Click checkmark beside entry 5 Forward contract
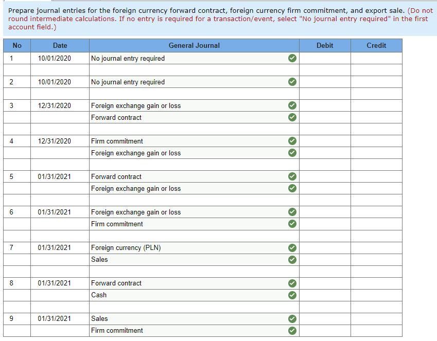 tap(292, 176)
